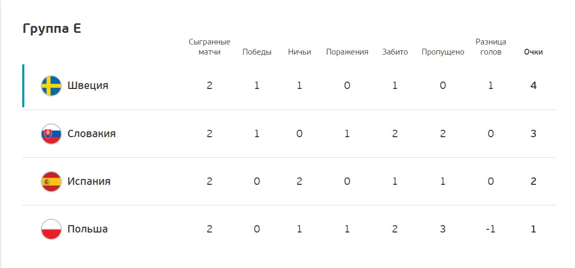Click the Пропущено column header

[443, 52]
